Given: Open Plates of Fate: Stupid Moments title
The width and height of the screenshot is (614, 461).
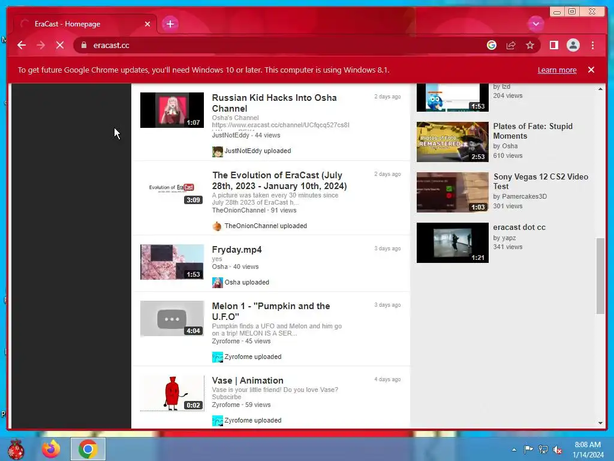Looking at the screenshot, I should [x=532, y=131].
